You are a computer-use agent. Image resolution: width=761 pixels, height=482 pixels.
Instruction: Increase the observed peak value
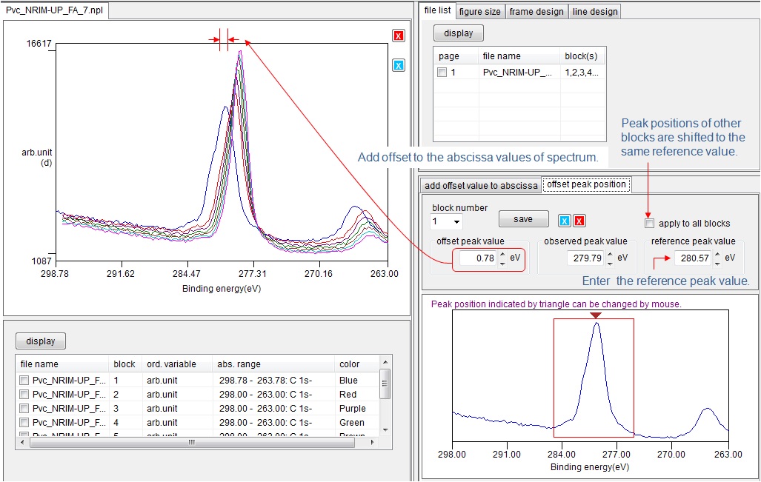click(x=610, y=254)
